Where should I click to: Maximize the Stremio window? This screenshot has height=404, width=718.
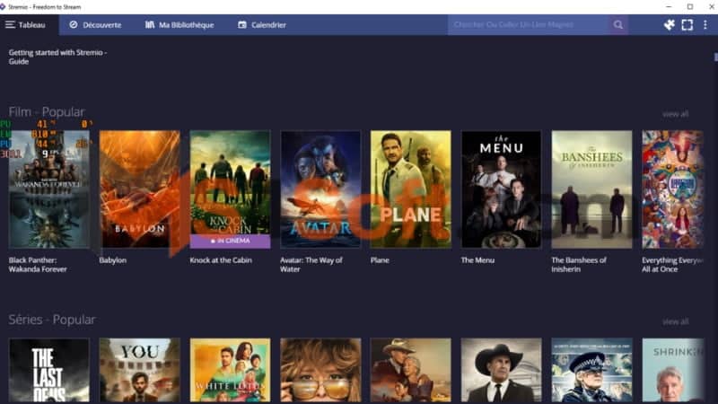tap(690, 7)
